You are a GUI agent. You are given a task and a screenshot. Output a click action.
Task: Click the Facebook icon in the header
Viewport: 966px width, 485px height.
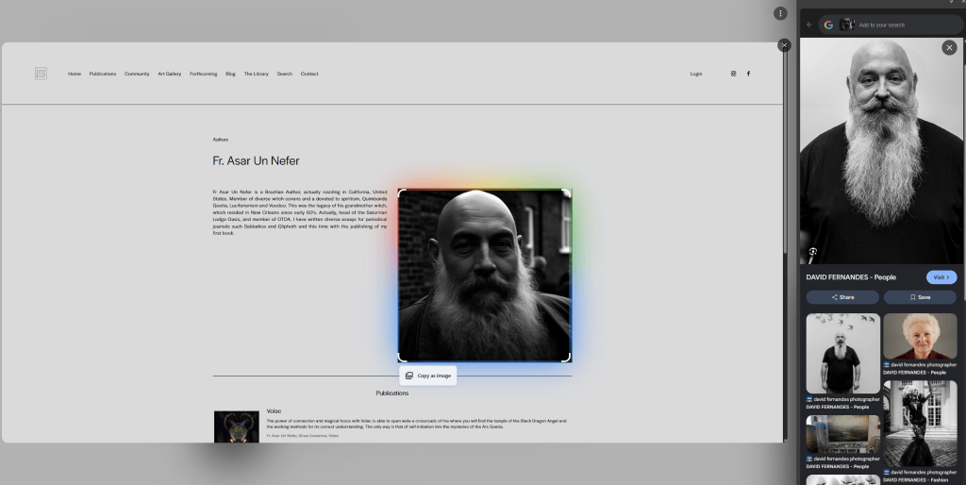[748, 74]
